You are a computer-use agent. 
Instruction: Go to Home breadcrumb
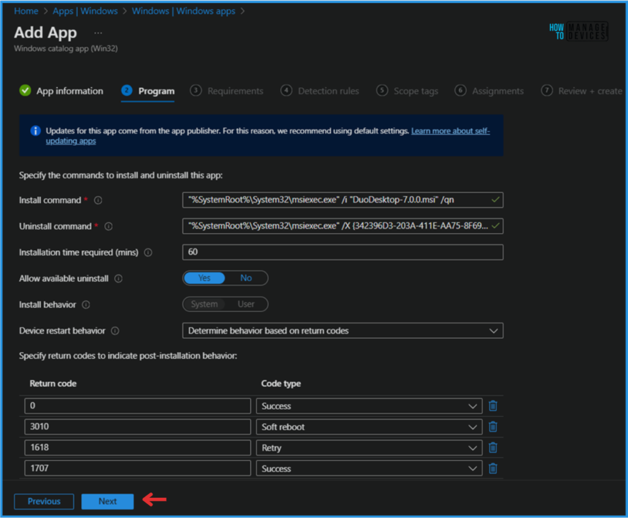click(26, 11)
